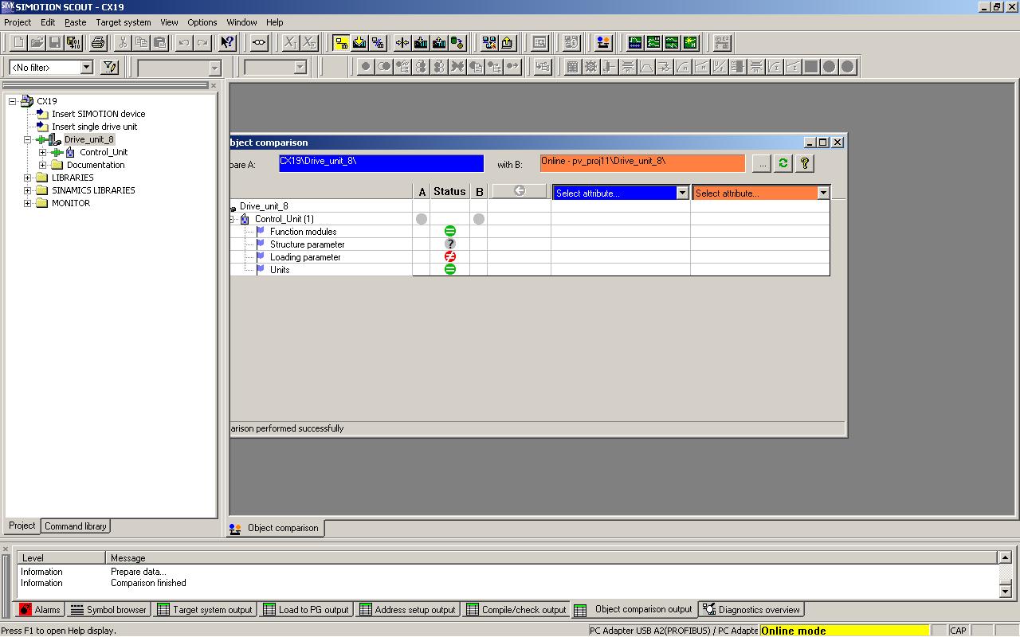Collapse the Drive_unit_8 tree node
This screenshot has height=637, width=1020.
pos(28,139)
